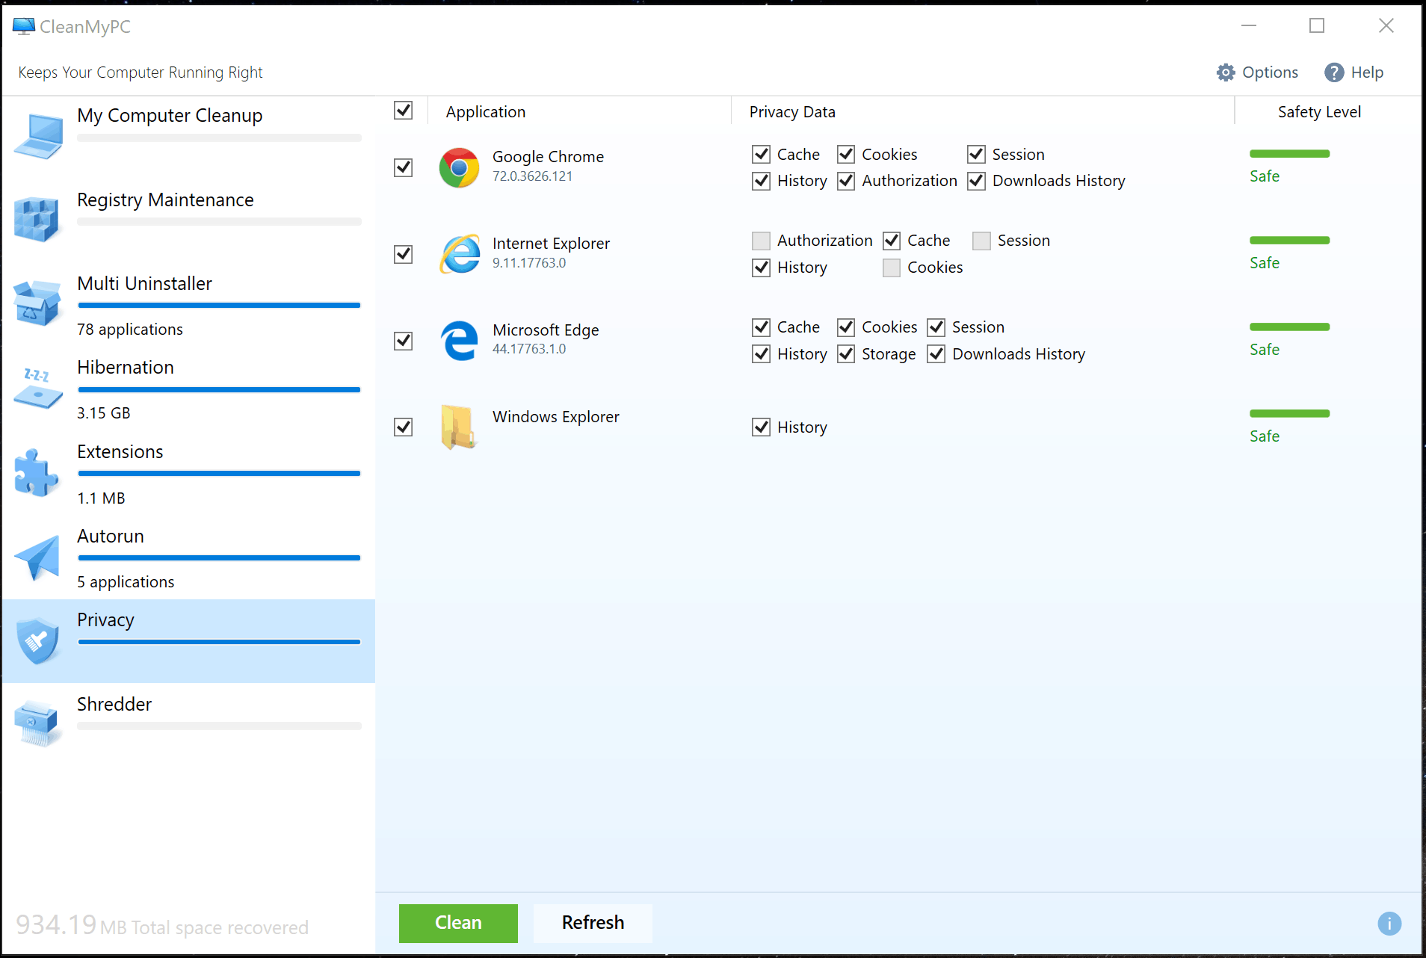Click the Privacy Data column header
This screenshot has height=958, width=1426.
792,112
